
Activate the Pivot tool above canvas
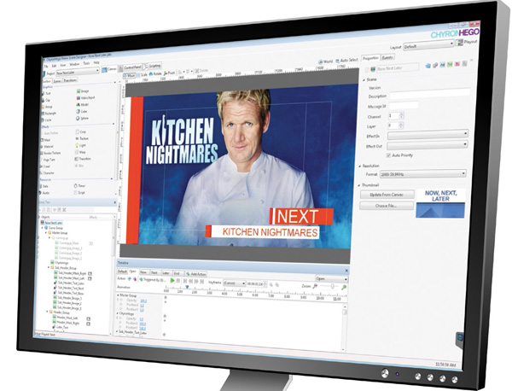(169, 73)
